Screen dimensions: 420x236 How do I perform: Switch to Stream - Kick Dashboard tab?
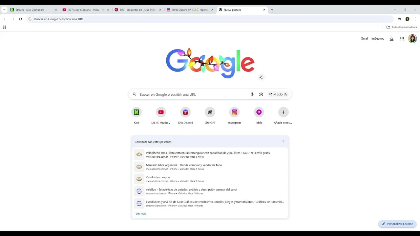coord(34,10)
